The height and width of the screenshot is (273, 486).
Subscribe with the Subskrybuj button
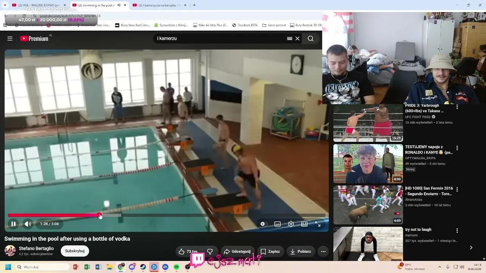(x=75, y=251)
